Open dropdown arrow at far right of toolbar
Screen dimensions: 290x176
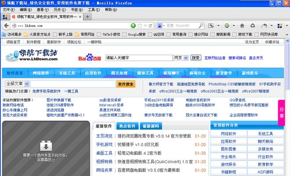coord(286,26)
